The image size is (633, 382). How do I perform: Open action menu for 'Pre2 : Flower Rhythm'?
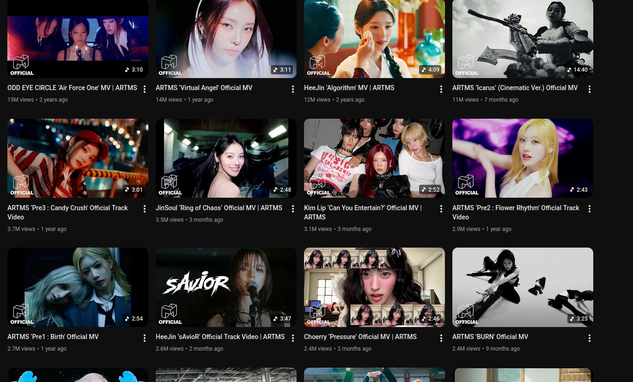590,209
